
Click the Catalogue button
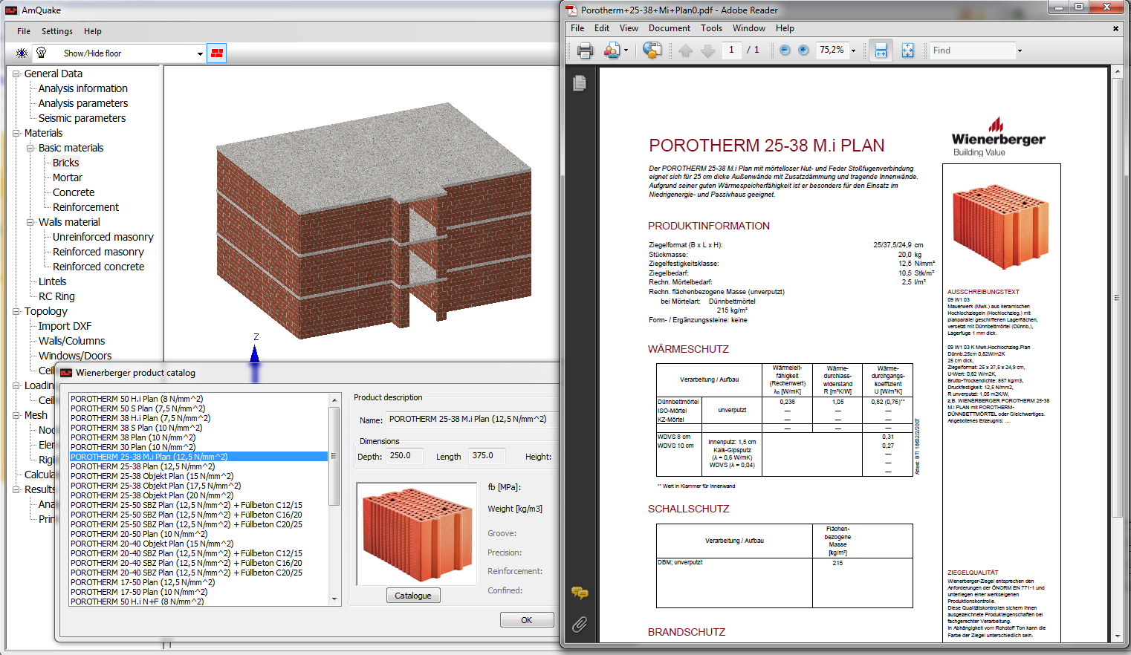click(413, 596)
